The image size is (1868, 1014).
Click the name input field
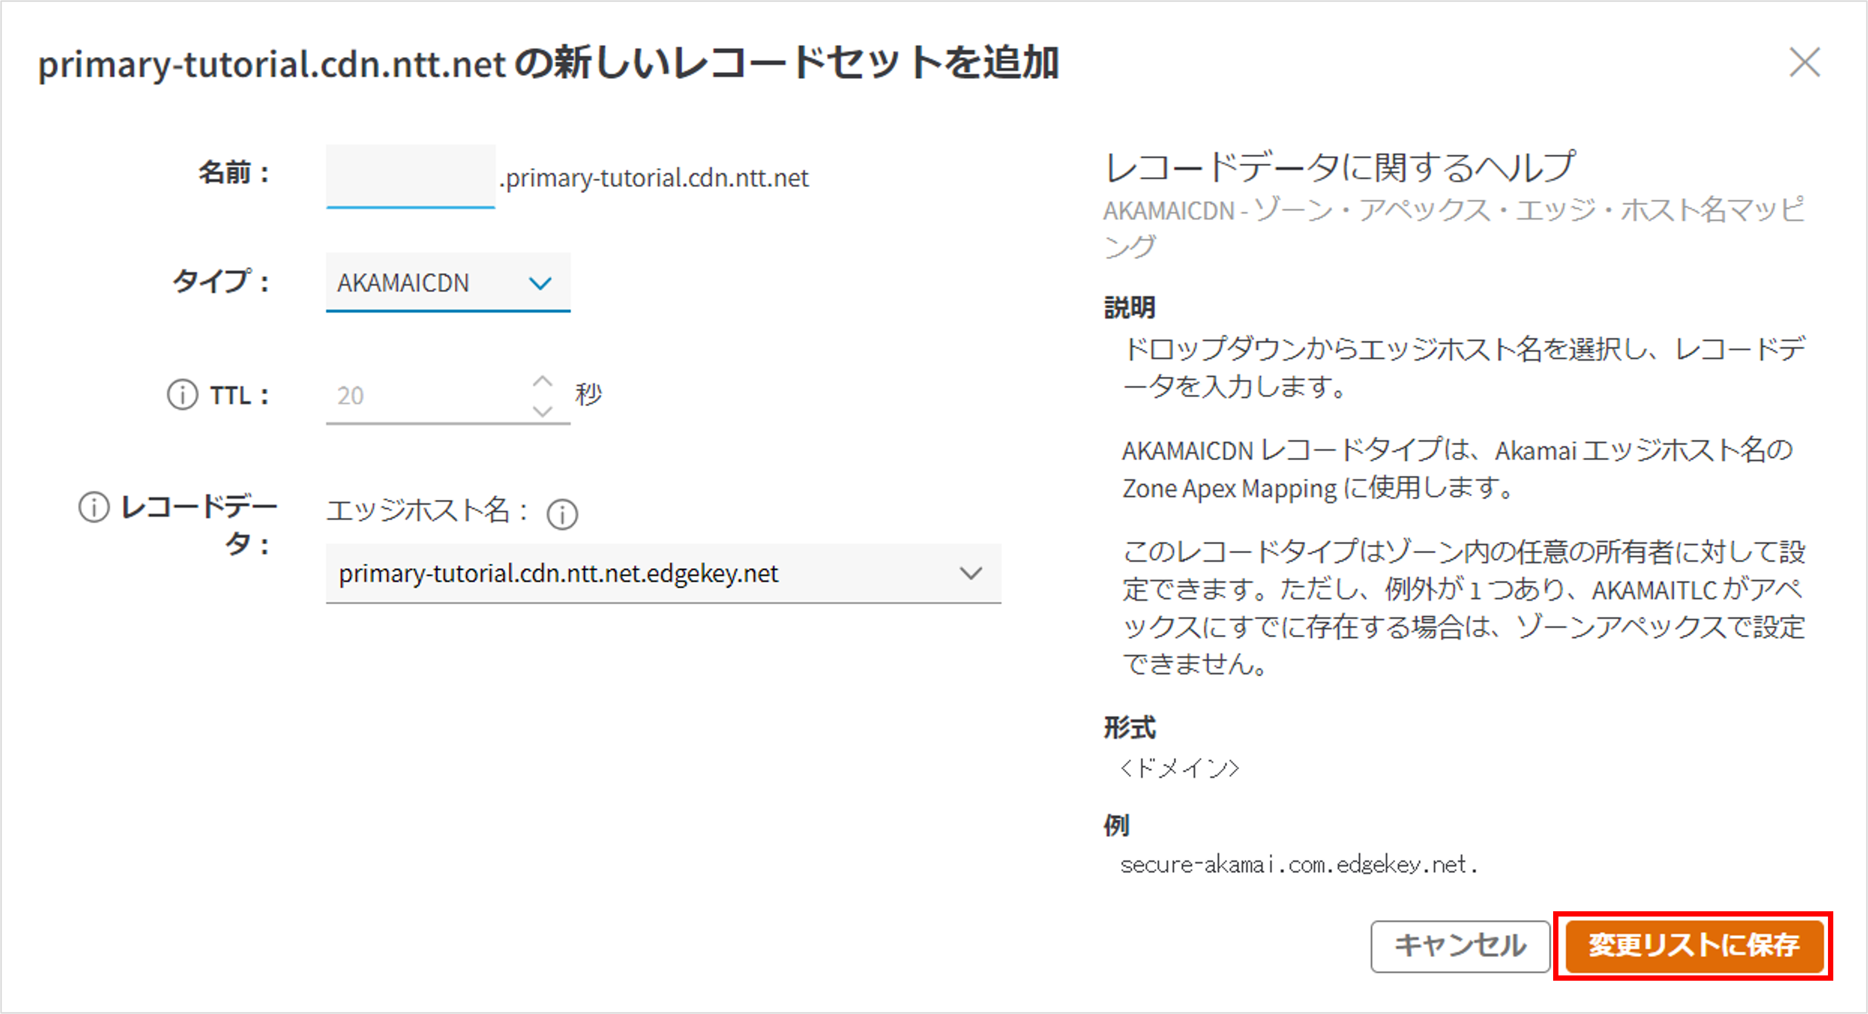pyautogui.click(x=410, y=176)
